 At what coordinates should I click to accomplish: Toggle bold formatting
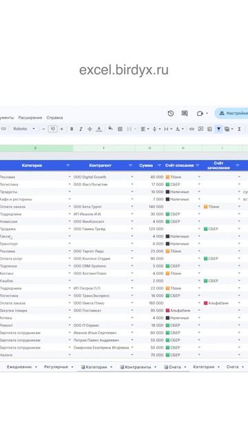pyautogui.click(x=72, y=129)
